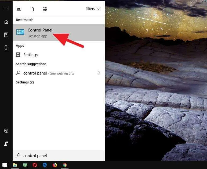Viewport: 207px width, 169px height.
Task: Click the magnifier icon beside the search suggestion
Action: [18, 73]
